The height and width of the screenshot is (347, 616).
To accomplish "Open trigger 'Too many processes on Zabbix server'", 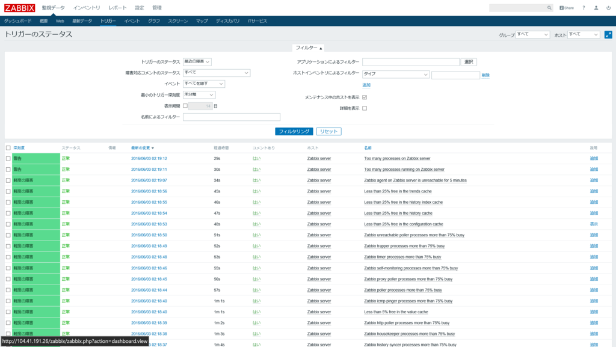I will (397, 159).
